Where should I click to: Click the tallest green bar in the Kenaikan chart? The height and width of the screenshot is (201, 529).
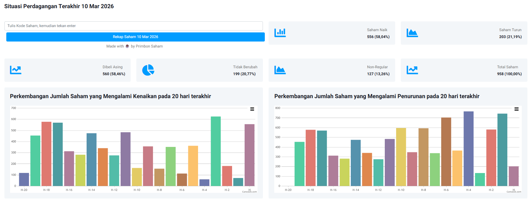pyautogui.click(x=216, y=151)
